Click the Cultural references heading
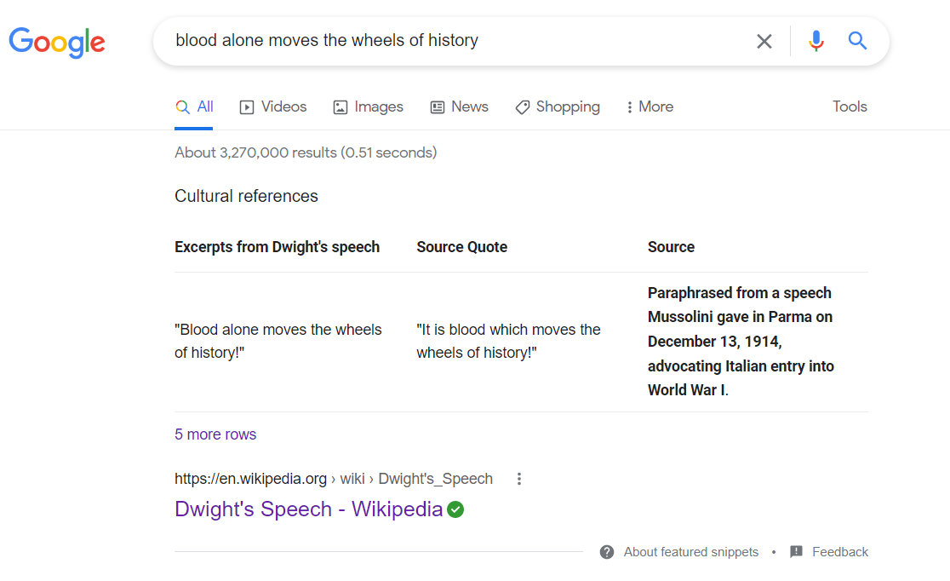950x581 pixels. coord(246,196)
